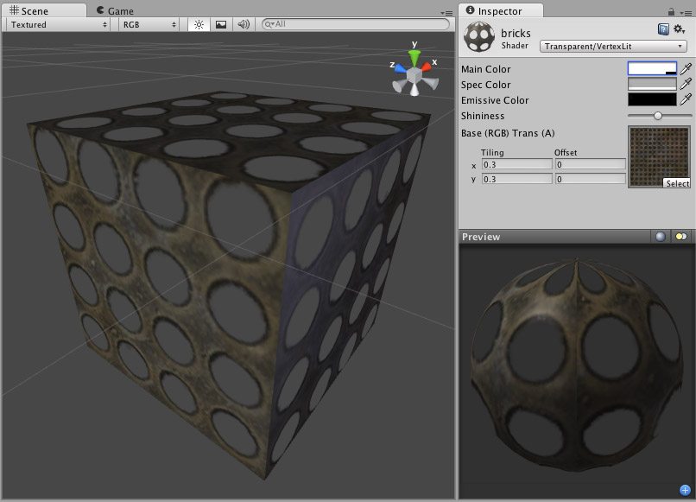Click the x Tiling input field
696x502 pixels.
(x=516, y=164)
